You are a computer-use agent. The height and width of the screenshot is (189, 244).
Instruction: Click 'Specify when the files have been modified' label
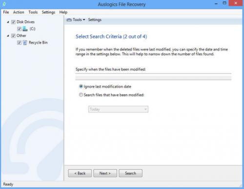111,69
